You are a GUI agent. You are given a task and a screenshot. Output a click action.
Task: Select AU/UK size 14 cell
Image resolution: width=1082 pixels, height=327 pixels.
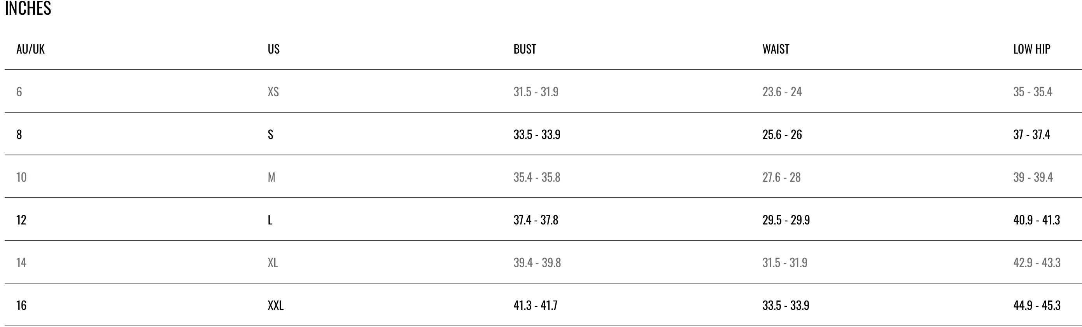point(21,263)
